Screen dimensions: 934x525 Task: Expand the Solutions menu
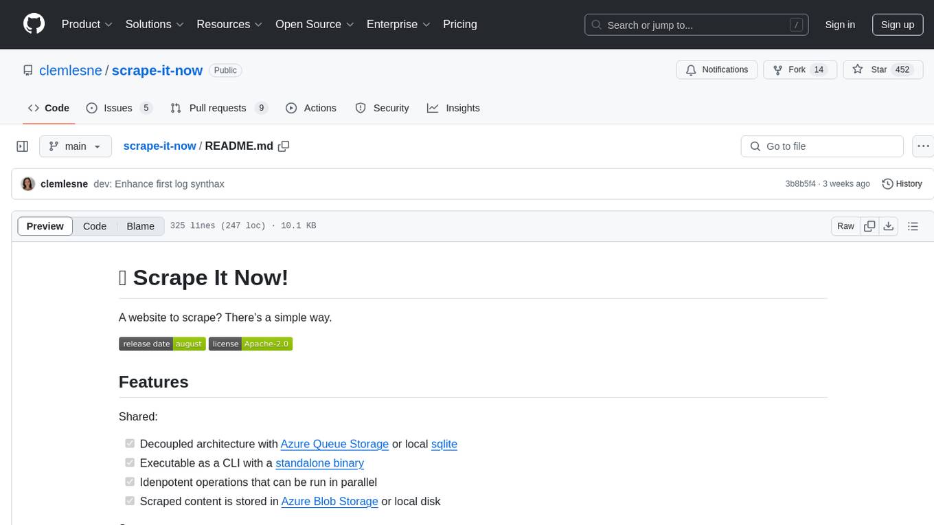(x=155, y=24)
